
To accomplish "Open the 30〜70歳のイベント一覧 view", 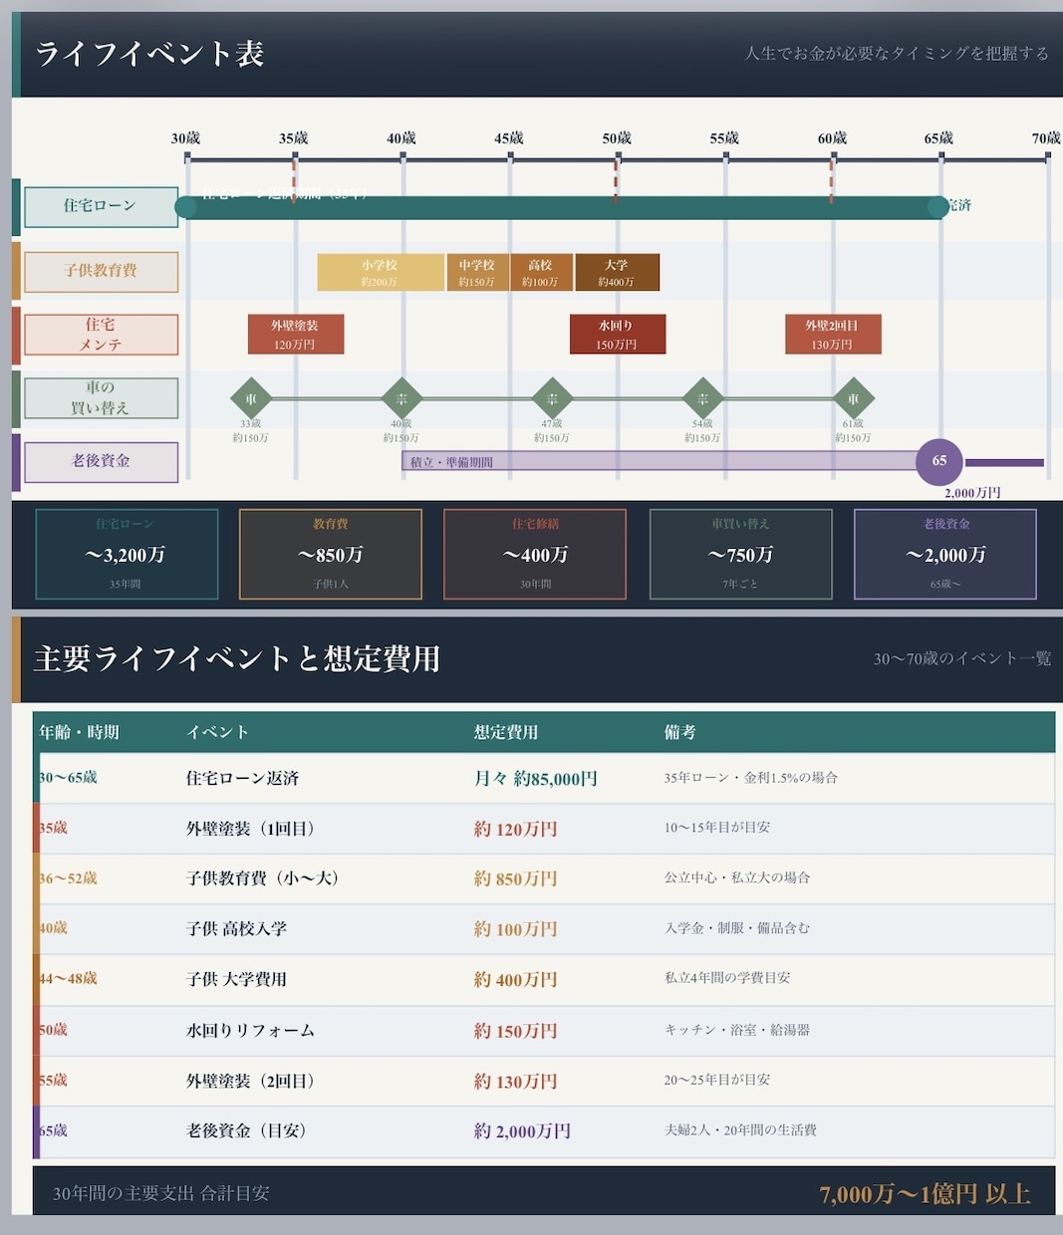I will 962,658.
